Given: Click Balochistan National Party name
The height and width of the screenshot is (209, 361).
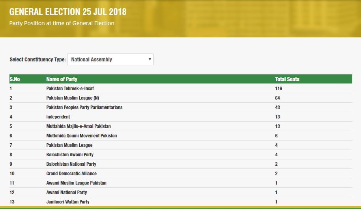Looking at the screenshot, I should tap(71, 164).
